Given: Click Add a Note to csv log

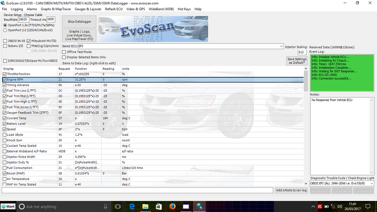Looking at the screenshot, I should click(x=291, y=190).
